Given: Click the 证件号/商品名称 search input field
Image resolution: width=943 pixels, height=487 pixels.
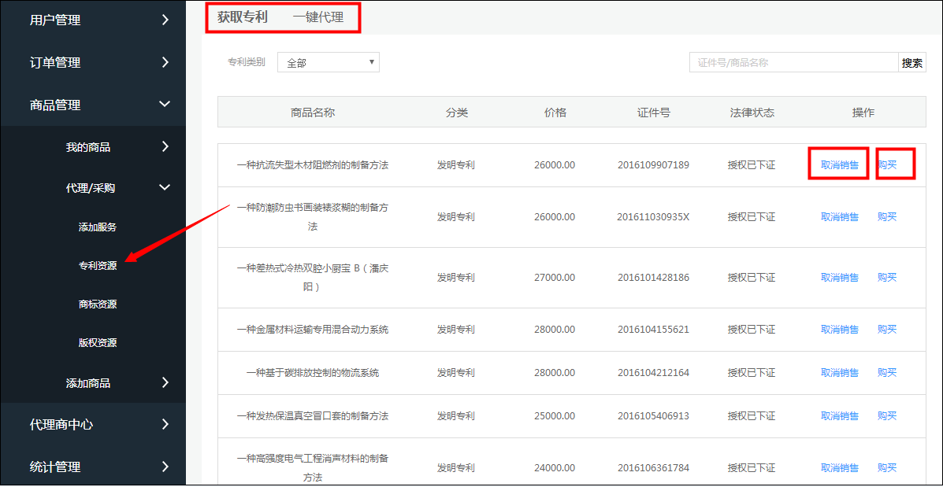Looking at the screenshot, I should click(788, 61).
